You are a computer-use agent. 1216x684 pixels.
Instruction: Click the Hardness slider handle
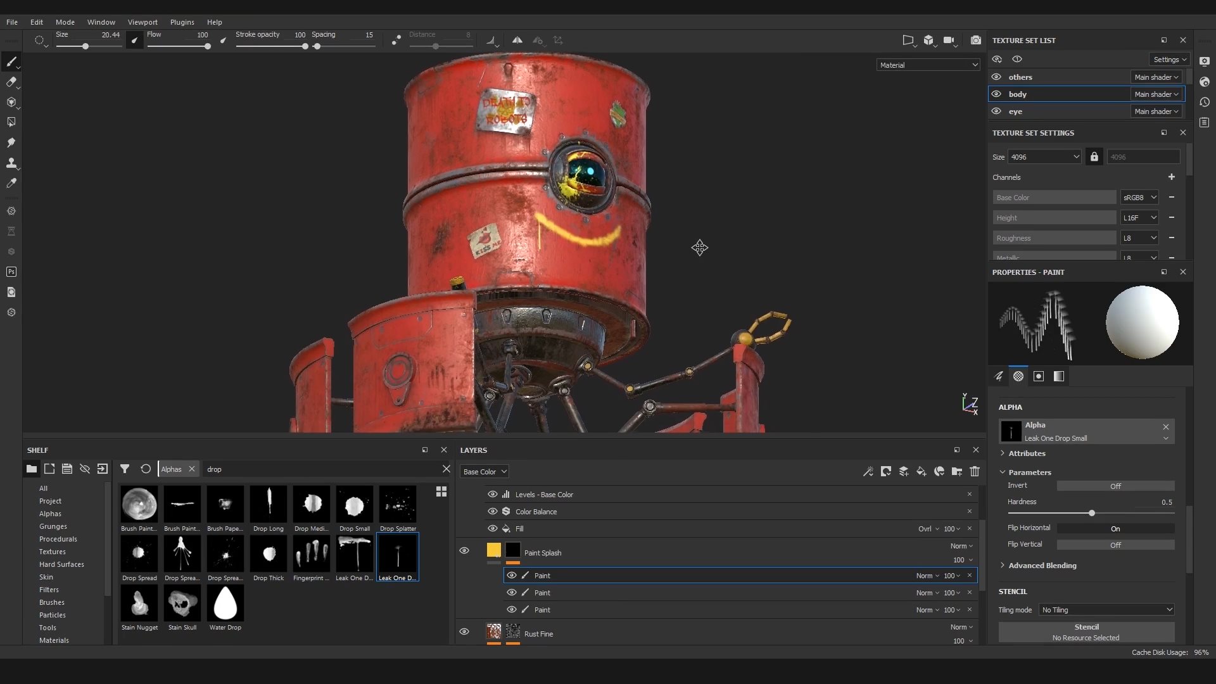tap(1092, 513)
